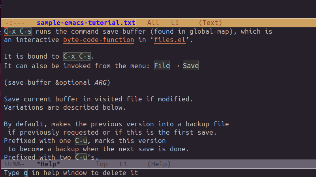The height and width of the screenshot is (177, 316).
Task: Click the *Help* buffer name in mode line
Action: coord(48,164)
